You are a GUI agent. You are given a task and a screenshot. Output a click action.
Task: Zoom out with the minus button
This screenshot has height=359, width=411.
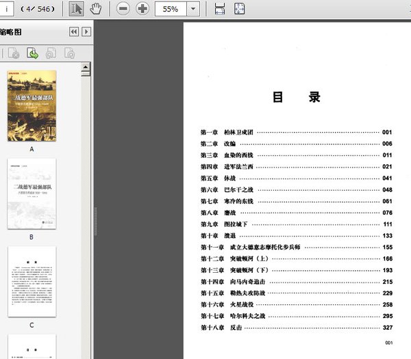(x=123, y=9)
